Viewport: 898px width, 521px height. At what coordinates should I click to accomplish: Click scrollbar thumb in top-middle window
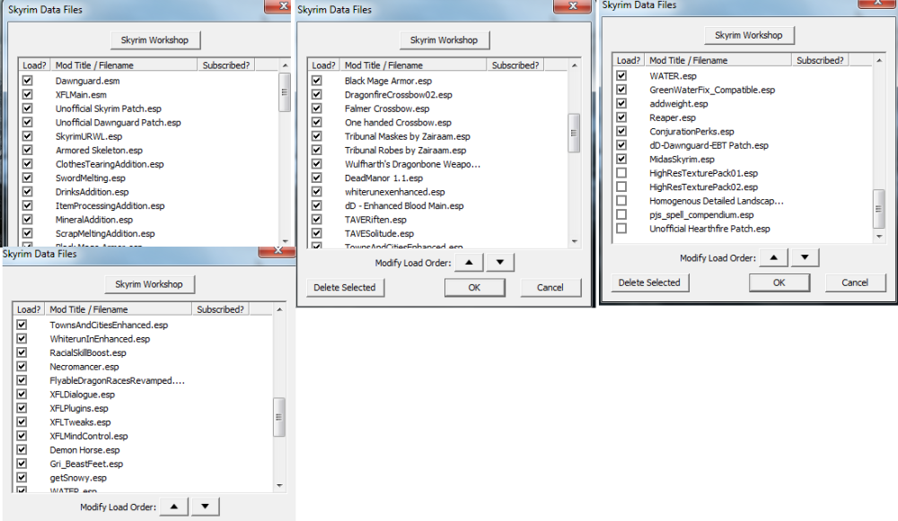pos(574,134)
